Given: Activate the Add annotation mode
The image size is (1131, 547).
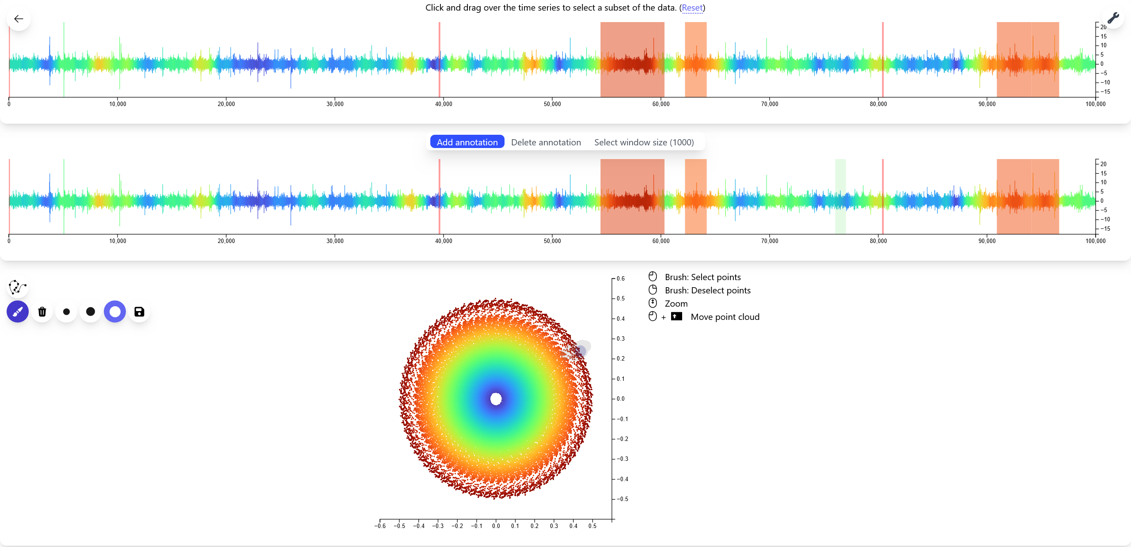Looking at the screenshot, I should pyautogui.click(x=467, y=142).
